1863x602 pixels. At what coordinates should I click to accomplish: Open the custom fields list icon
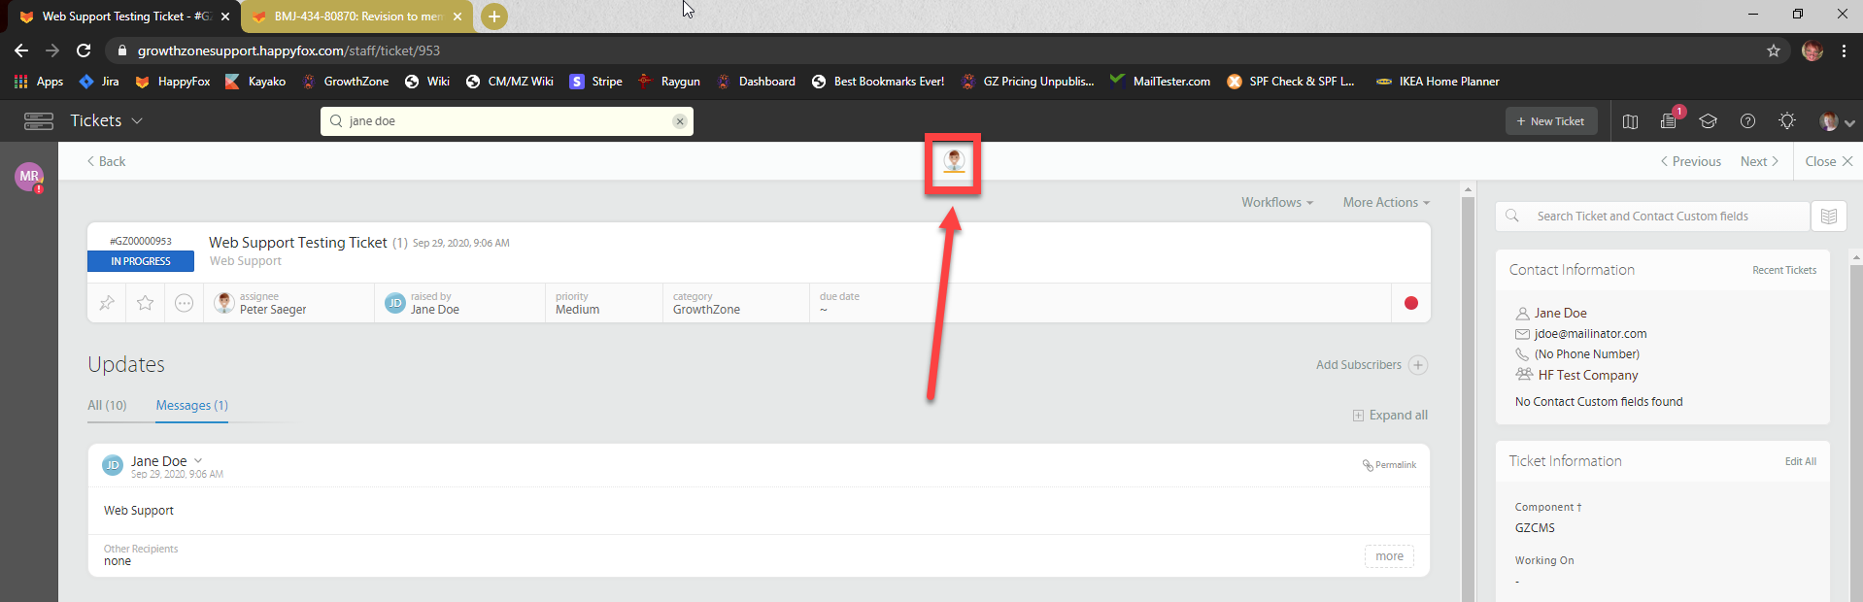(x=1828, y=217)
